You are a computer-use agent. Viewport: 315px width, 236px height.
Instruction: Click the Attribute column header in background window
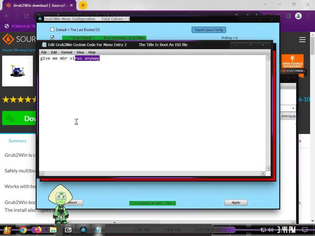(x=289, y=116)
